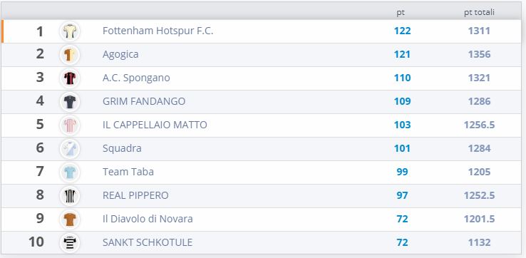
Task: Open the Il Diavolo di Novara team link
Action: click(148, 219)
